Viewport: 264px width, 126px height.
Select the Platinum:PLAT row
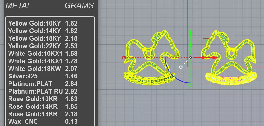(x=43, y=84)
